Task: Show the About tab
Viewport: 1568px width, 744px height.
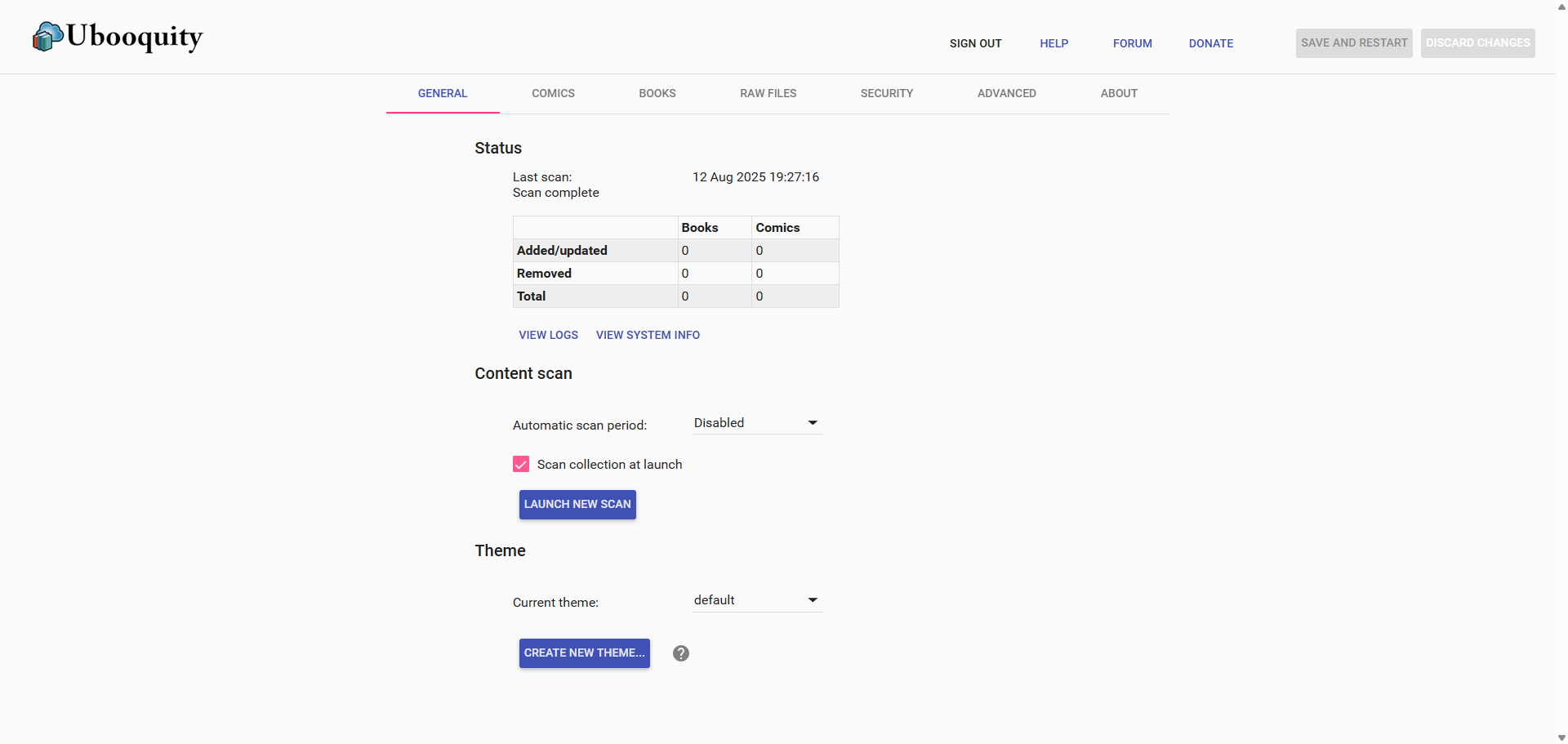Action: [1119, 93]
